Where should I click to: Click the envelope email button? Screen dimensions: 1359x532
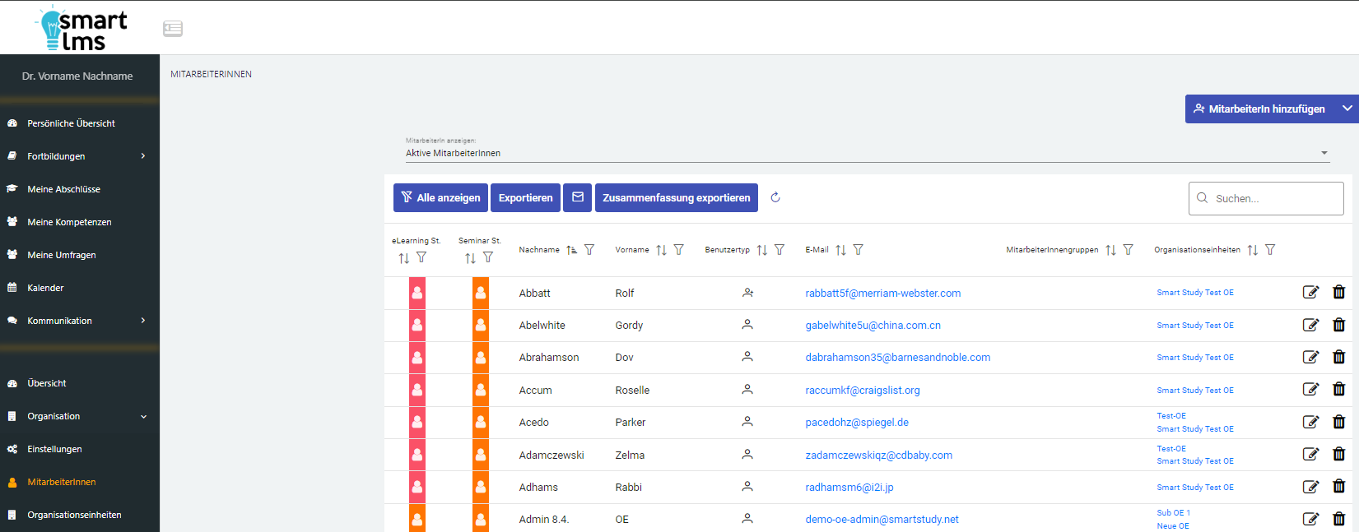[577, 197]
